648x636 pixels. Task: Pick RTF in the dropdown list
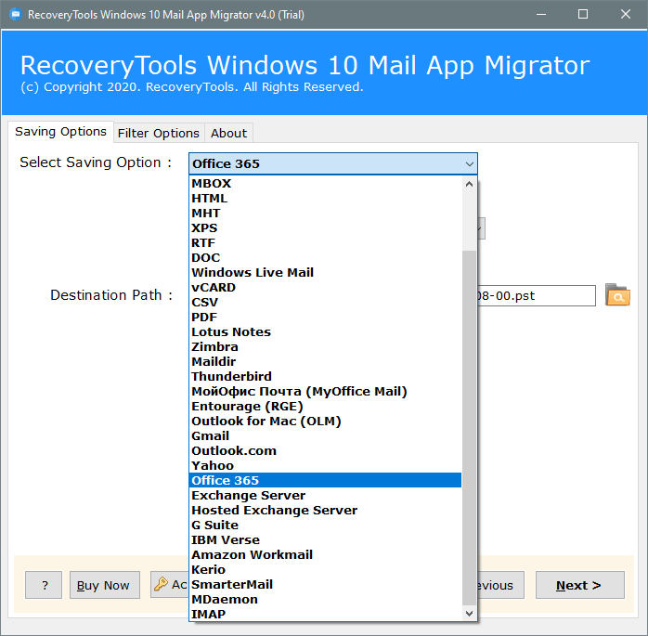point(325,242)
